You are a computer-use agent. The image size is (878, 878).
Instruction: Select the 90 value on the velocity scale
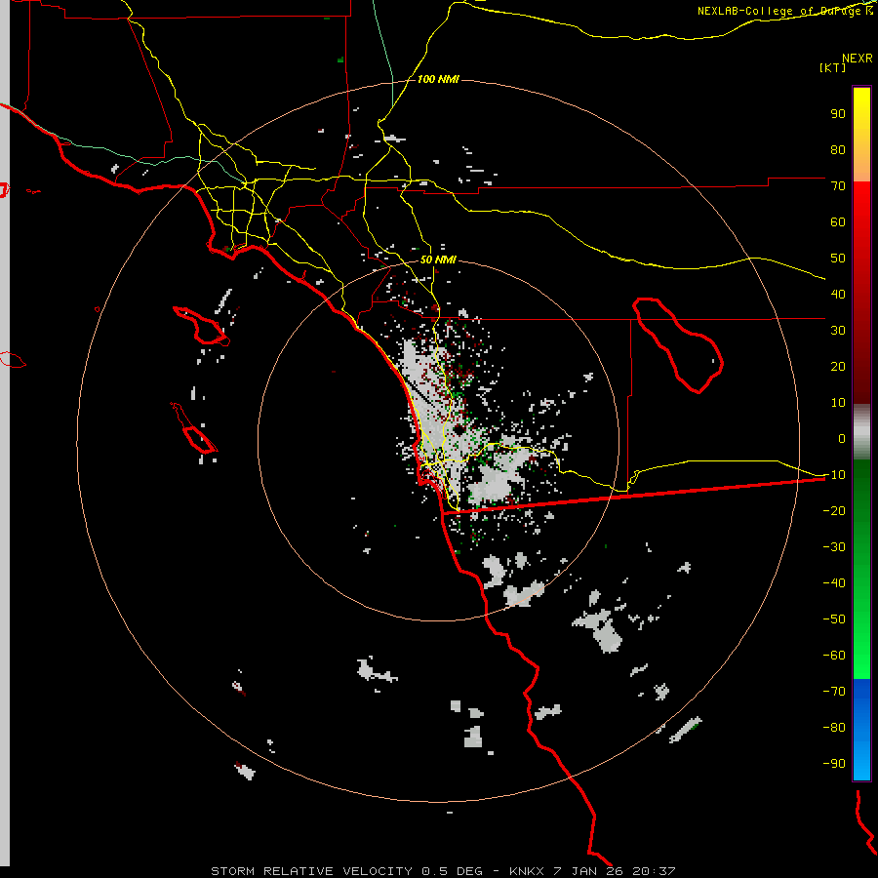[838, 114]
